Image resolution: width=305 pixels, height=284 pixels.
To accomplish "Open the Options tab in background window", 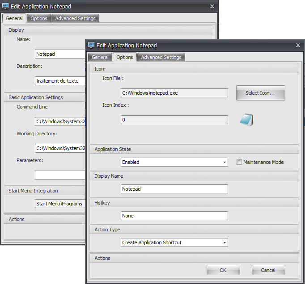I will click(39, 18).
